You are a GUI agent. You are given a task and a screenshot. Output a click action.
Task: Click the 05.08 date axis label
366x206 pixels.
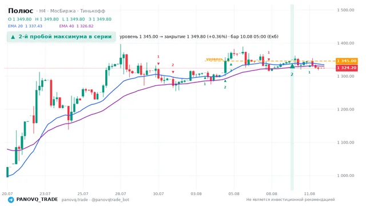234,194
